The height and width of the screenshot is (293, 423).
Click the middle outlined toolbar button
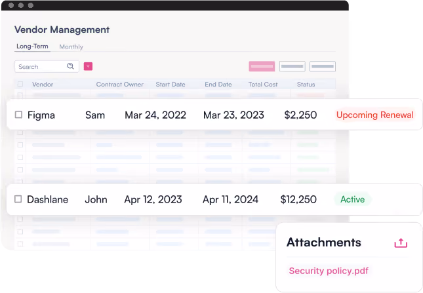tap(292, 66)
